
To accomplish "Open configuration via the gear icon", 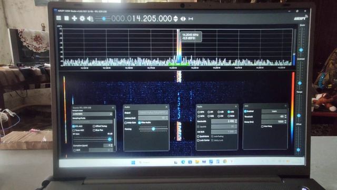I will point(82,18).
